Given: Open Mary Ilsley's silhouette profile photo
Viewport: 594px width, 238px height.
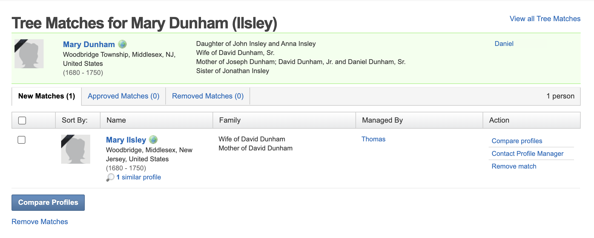Looking at the screenshot, I should click(76, 149).
